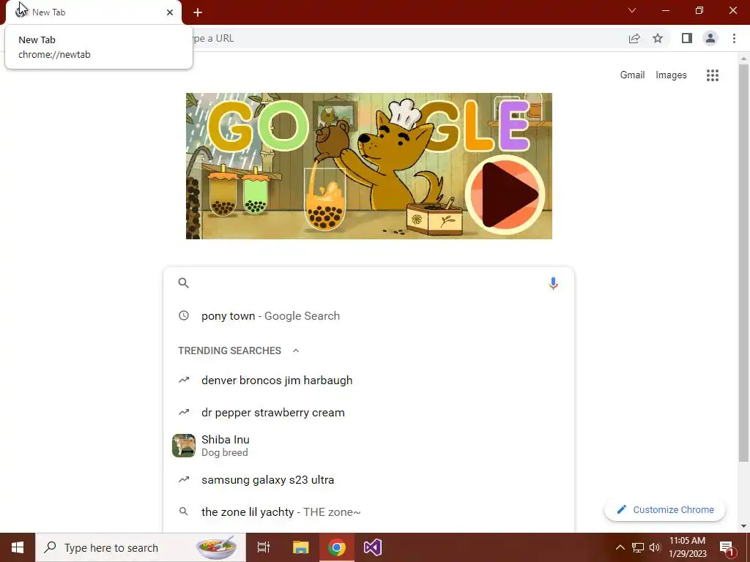Click the trending arrow icon beside denver broncos

184,381
